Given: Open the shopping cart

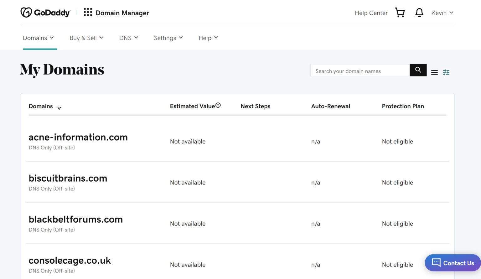Looking at the screenshot, I should click(x=400, y=12).
